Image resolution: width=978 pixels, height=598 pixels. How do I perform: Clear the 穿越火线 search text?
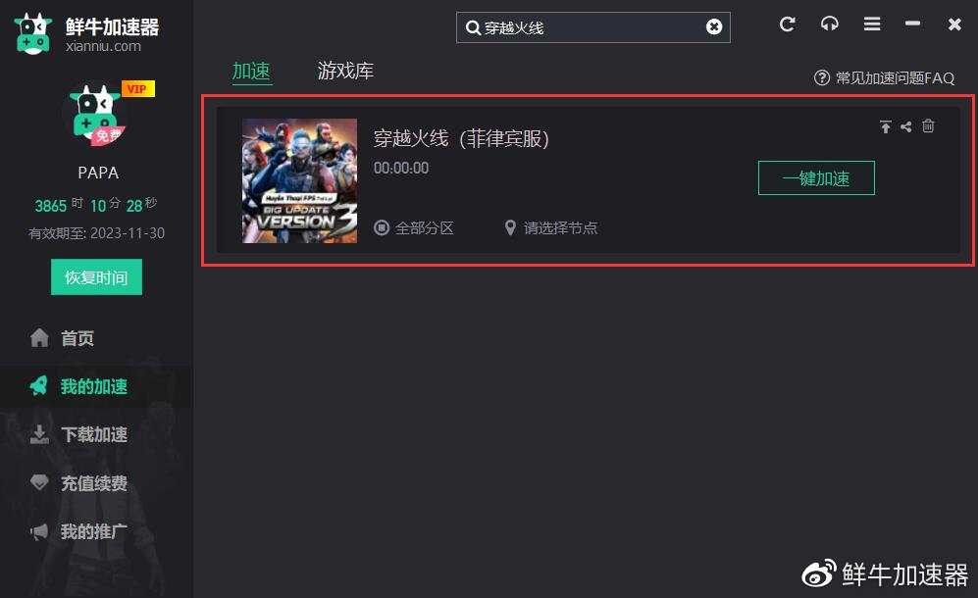click(713, 27)
